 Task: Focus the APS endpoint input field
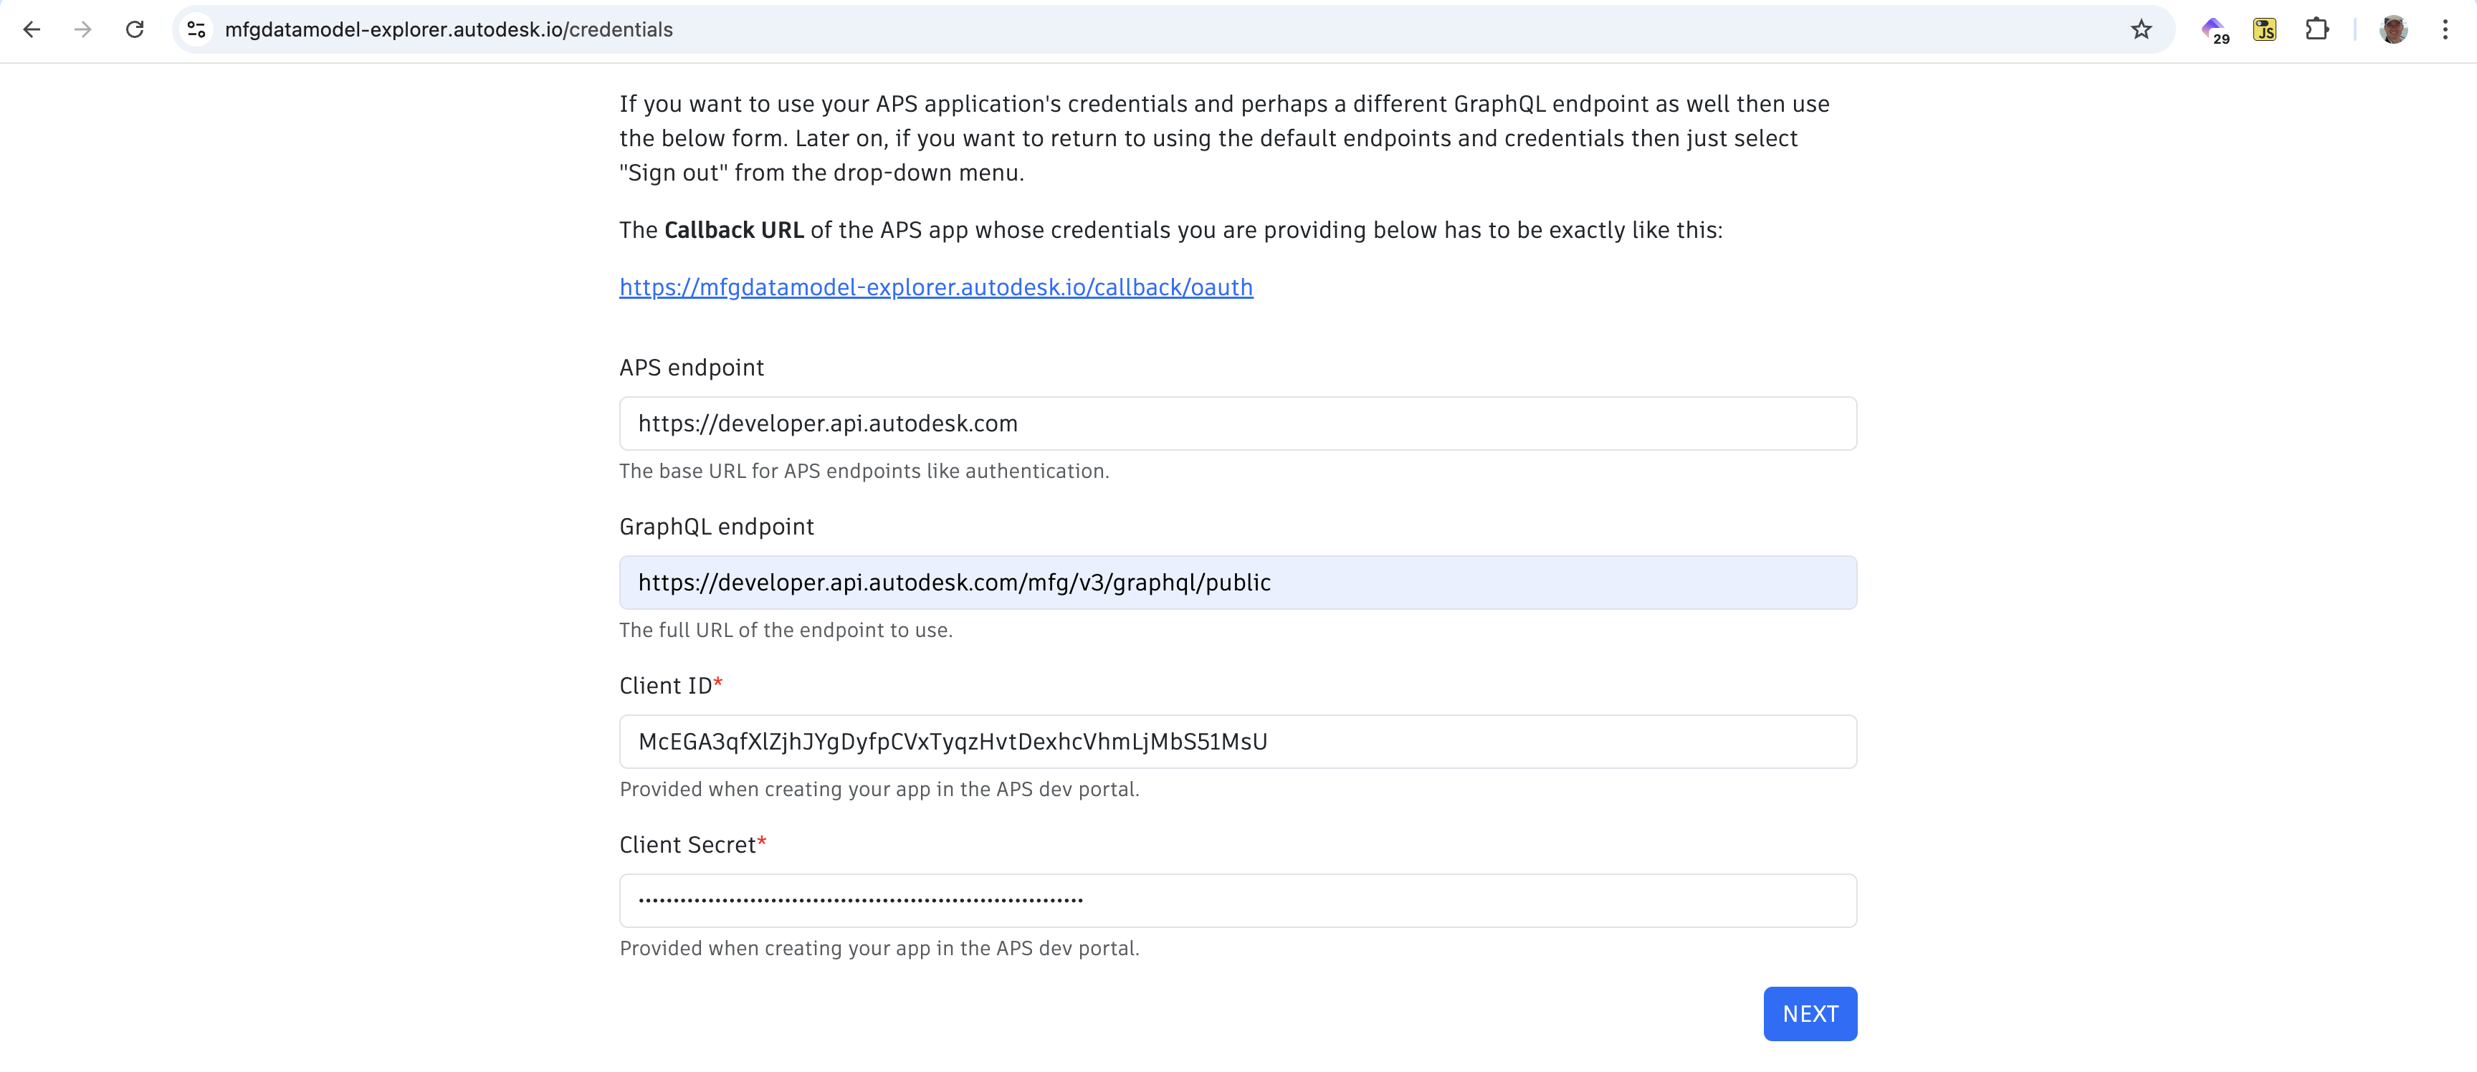[x=1236, y=423]
